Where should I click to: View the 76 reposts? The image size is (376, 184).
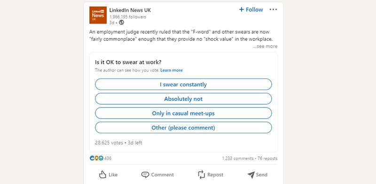point(267,158)
